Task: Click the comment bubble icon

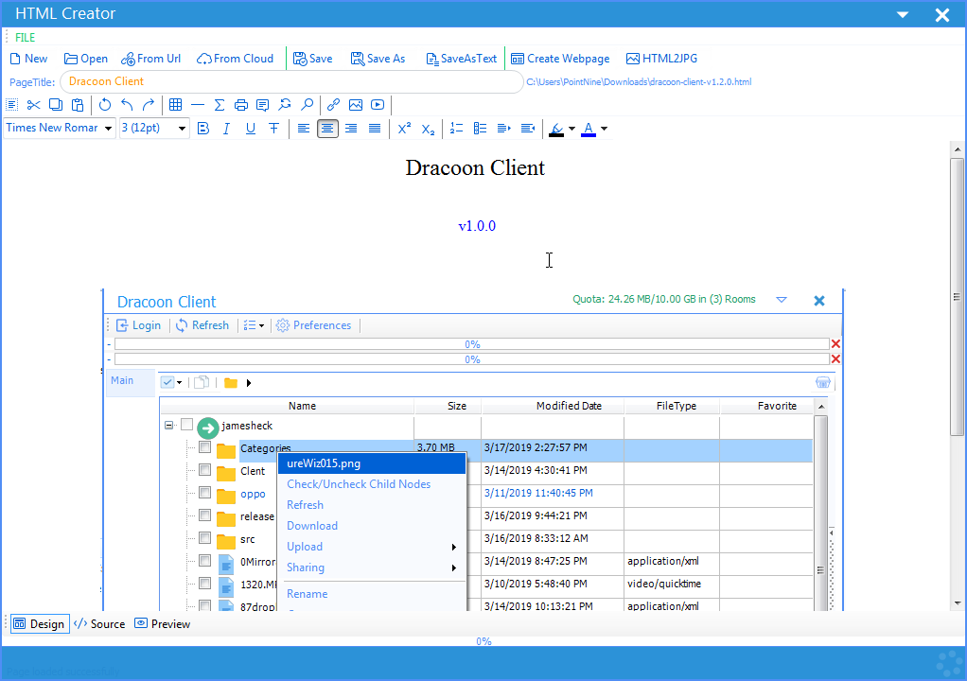Action: pyautogui.click(x=263, y=105)
